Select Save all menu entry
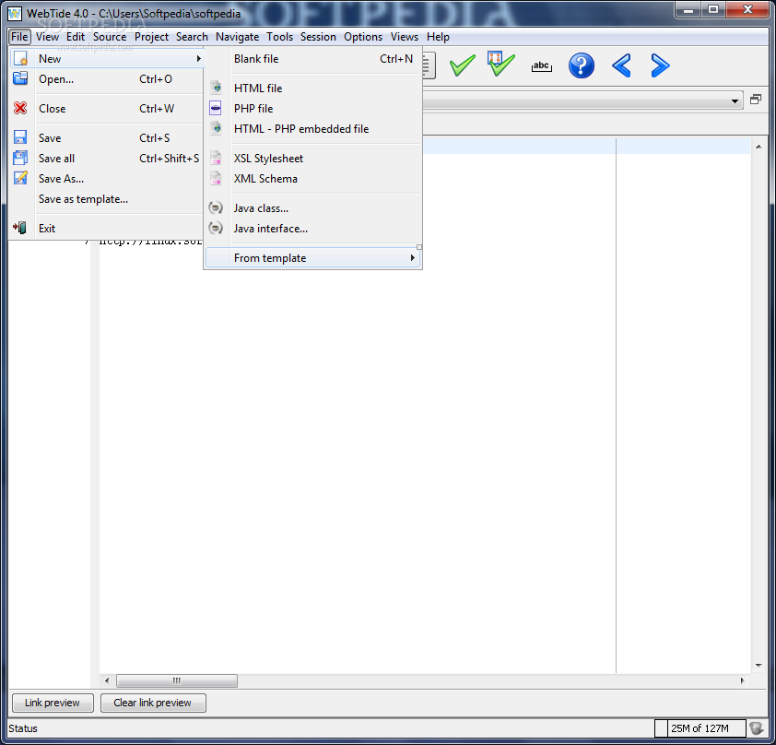 108,158
